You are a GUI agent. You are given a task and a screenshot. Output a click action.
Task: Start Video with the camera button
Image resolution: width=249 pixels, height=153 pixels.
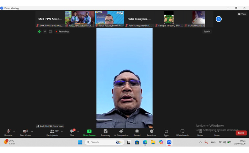pos(25,133)
